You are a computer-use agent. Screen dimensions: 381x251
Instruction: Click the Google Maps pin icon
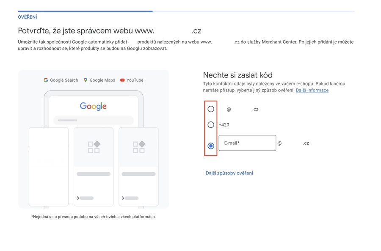coord(86,80)
